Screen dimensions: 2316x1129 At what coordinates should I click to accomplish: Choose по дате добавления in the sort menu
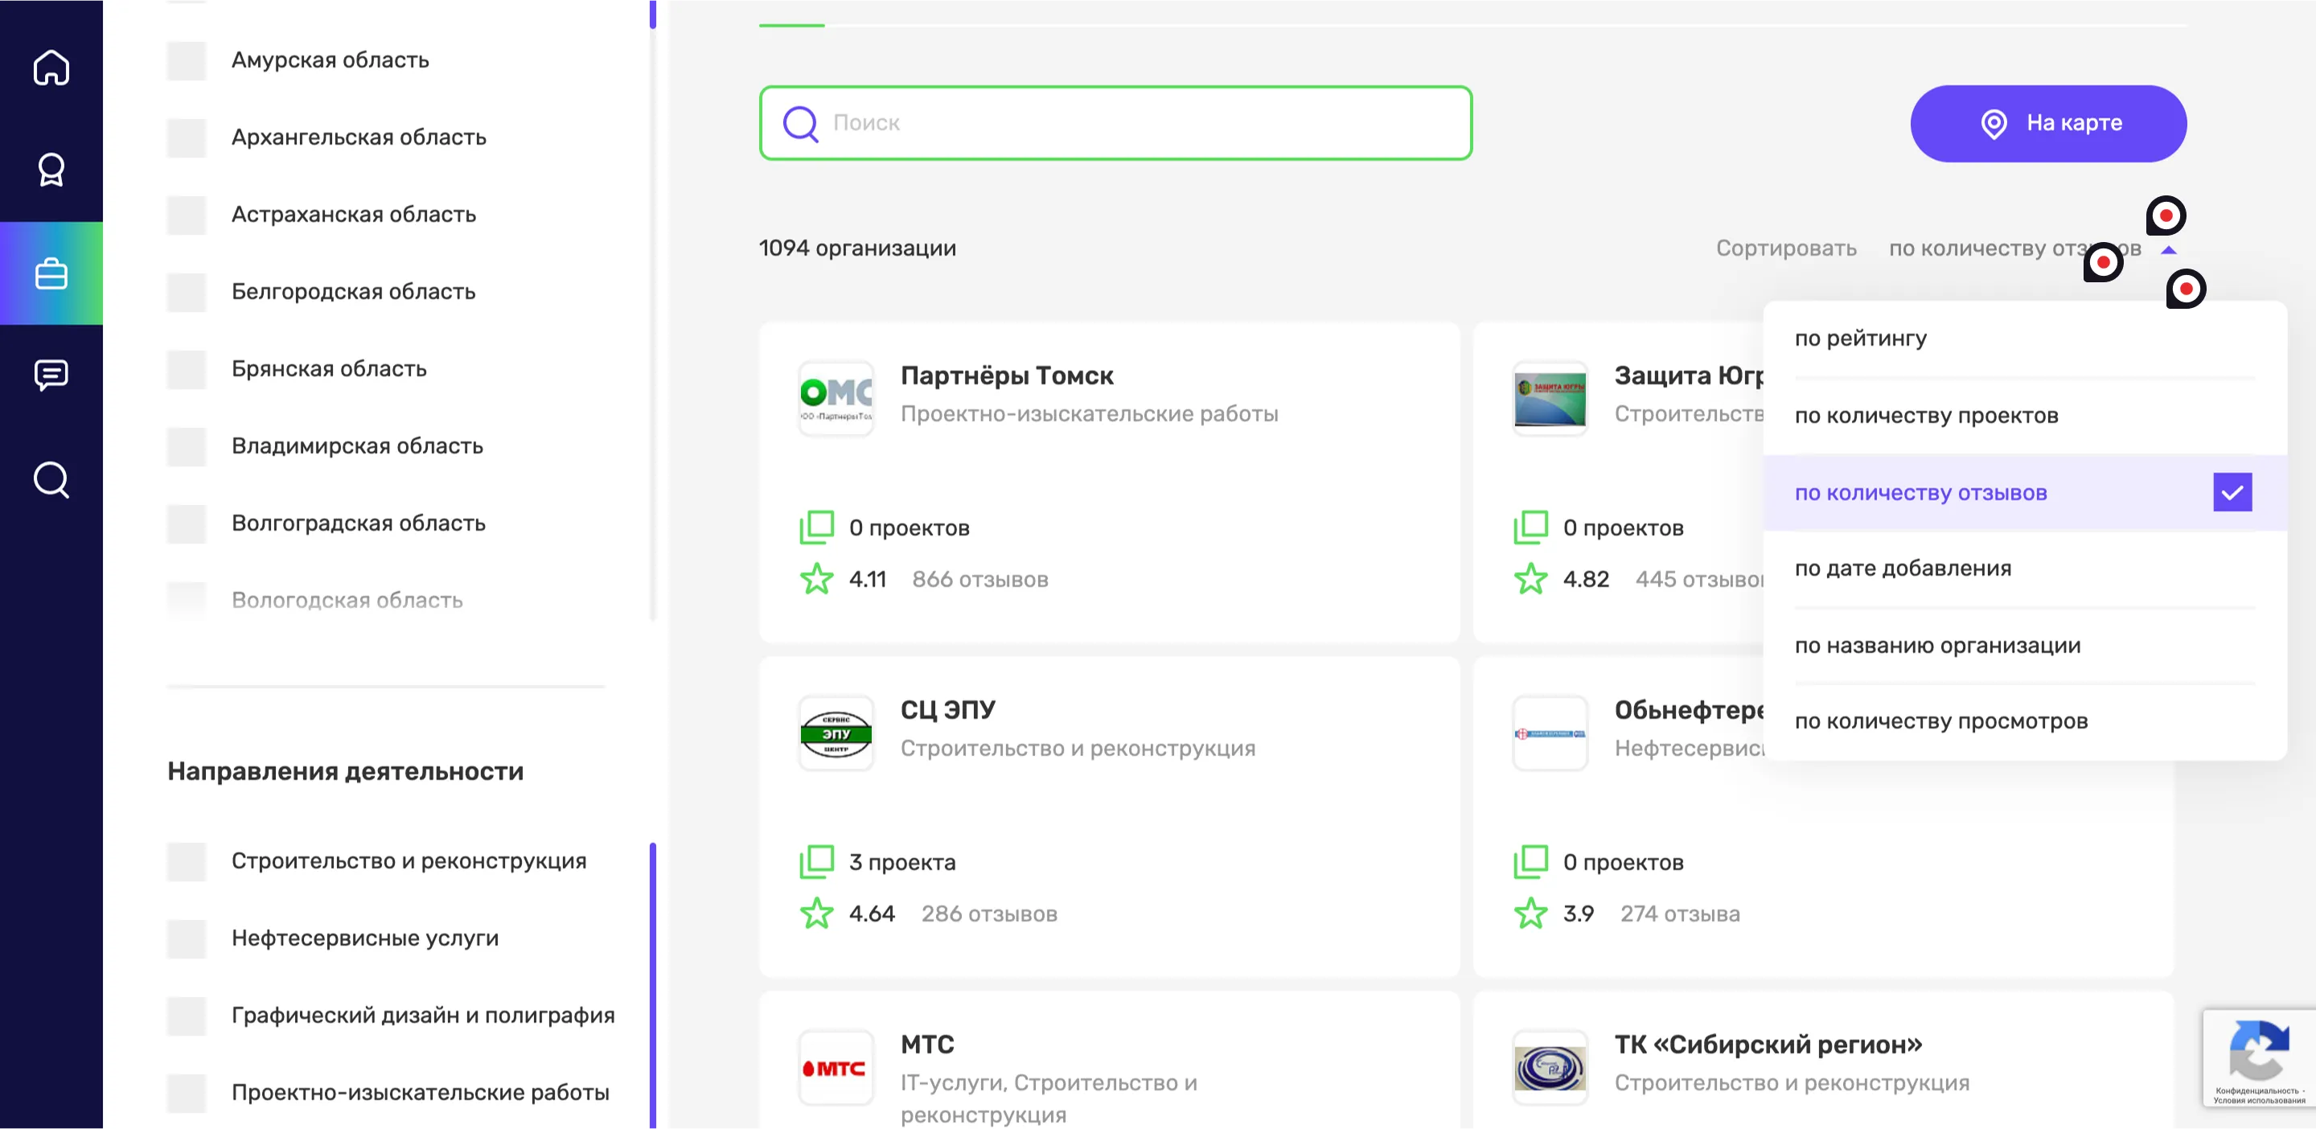[x=1903, y=567]
